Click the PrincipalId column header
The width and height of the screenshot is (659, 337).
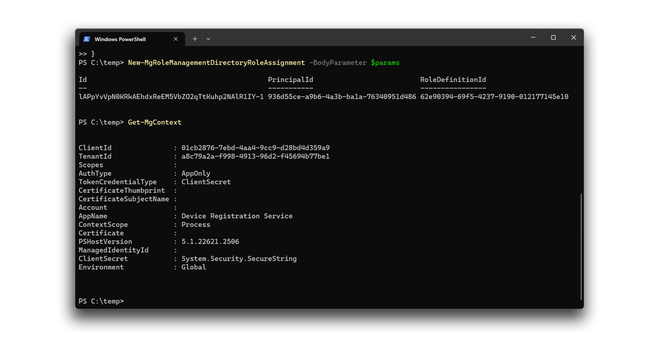pos(290,80)
